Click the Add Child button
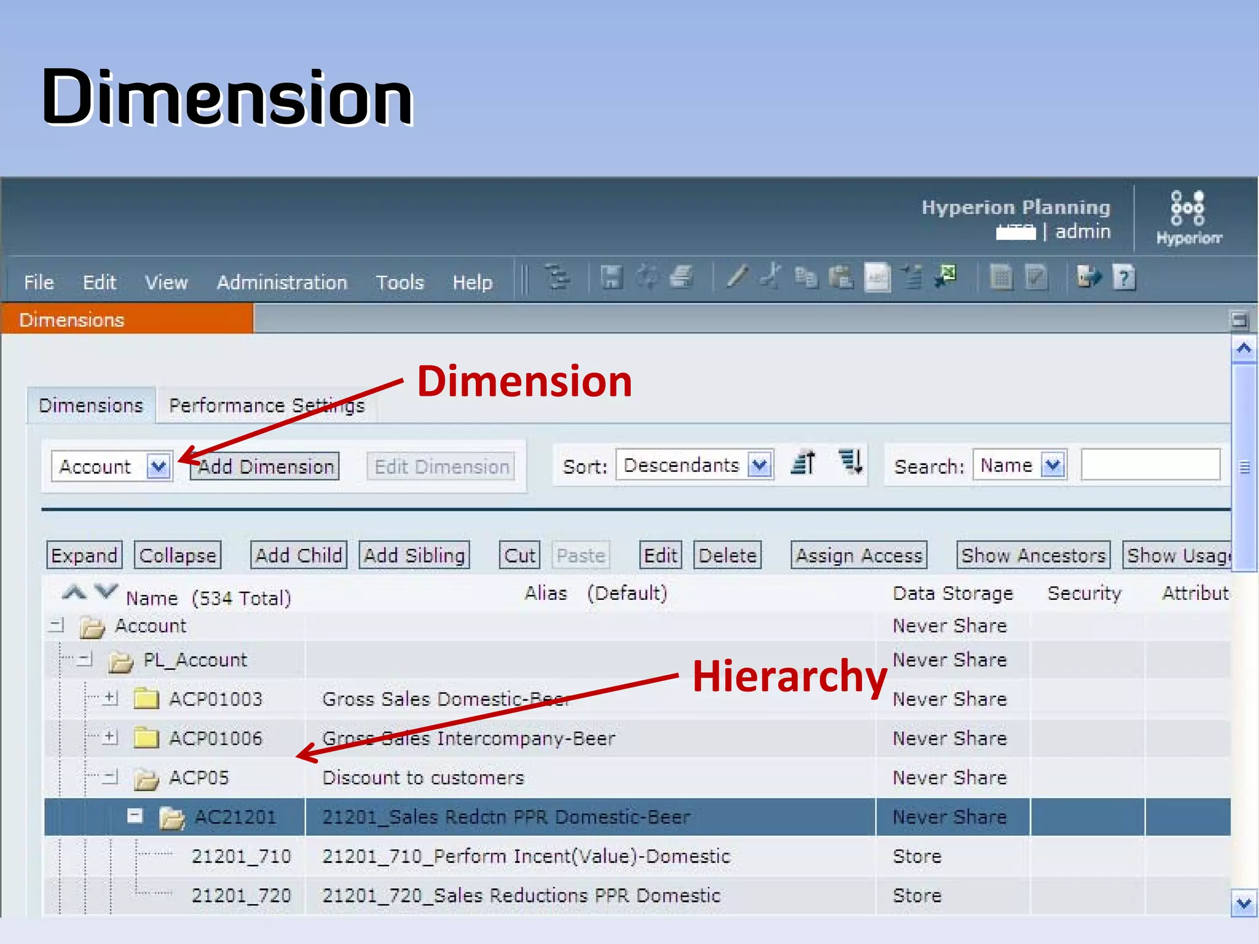 pyautogui.click(x=299, y=555)
